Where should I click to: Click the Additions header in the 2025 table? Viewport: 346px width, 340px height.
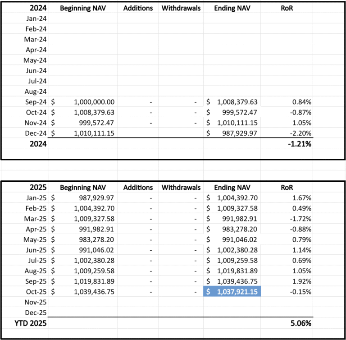pyautogui.click(x=138, y=187)
